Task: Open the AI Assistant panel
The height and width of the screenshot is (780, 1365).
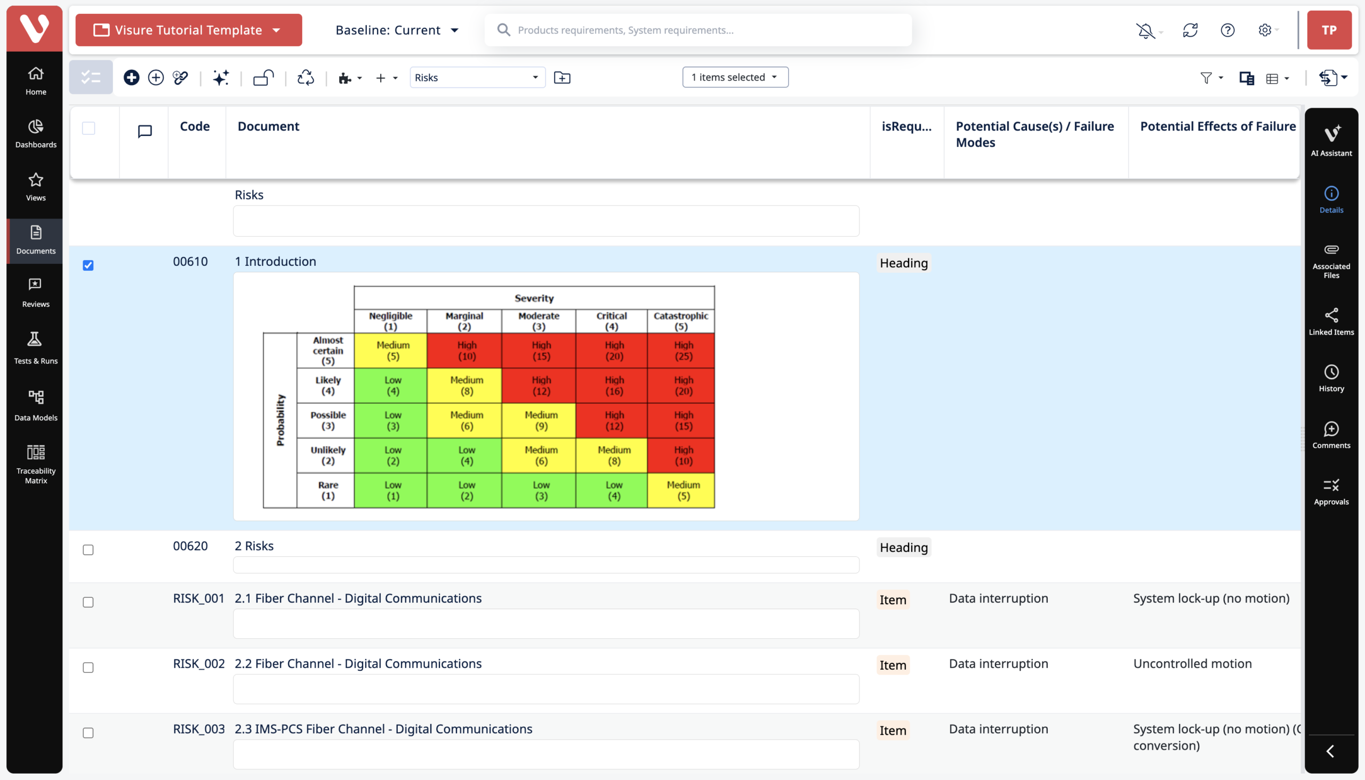Action: tap(1331, 141)
